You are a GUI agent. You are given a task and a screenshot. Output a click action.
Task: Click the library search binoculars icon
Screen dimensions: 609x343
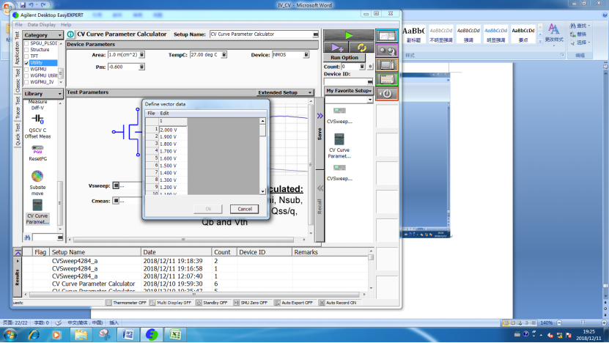coord(27,237)
